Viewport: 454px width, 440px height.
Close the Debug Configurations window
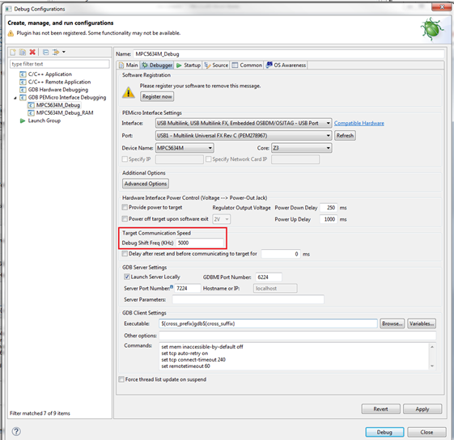click(x=441, y=7)
